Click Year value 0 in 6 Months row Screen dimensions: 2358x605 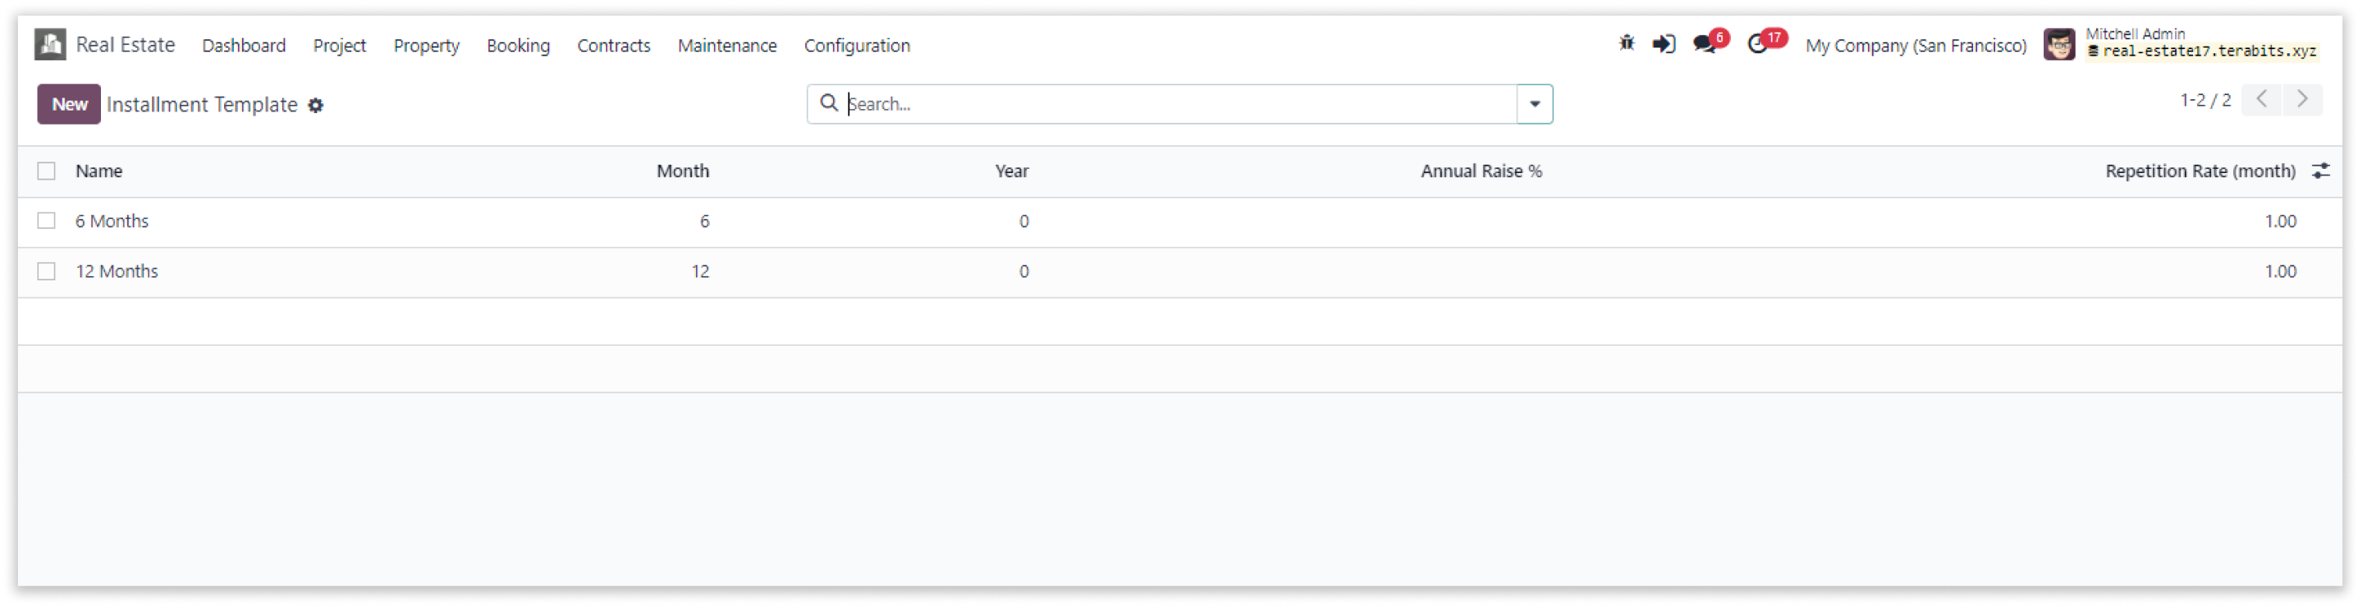pyautogui.click(x=1023, y=221)
